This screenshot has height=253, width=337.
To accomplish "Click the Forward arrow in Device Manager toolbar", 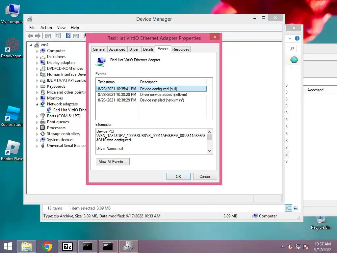I will coord(38,36).
